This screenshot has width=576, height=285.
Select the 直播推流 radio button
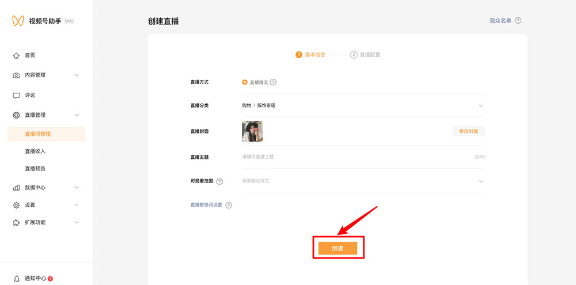tap(245, 82)
